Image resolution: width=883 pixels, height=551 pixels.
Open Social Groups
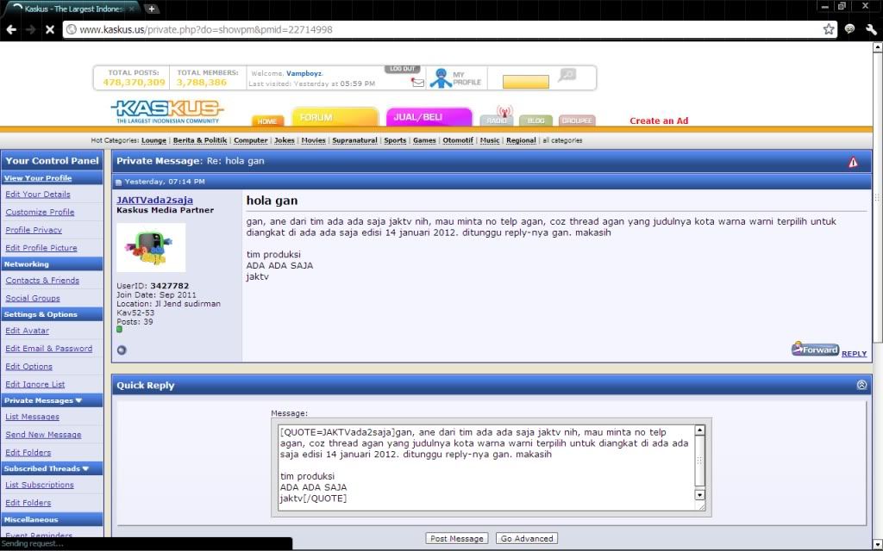tap(33, 299)
